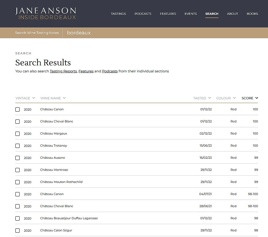
Task: Select the Château Trotanoy checkbox
Action: (17, 146)
